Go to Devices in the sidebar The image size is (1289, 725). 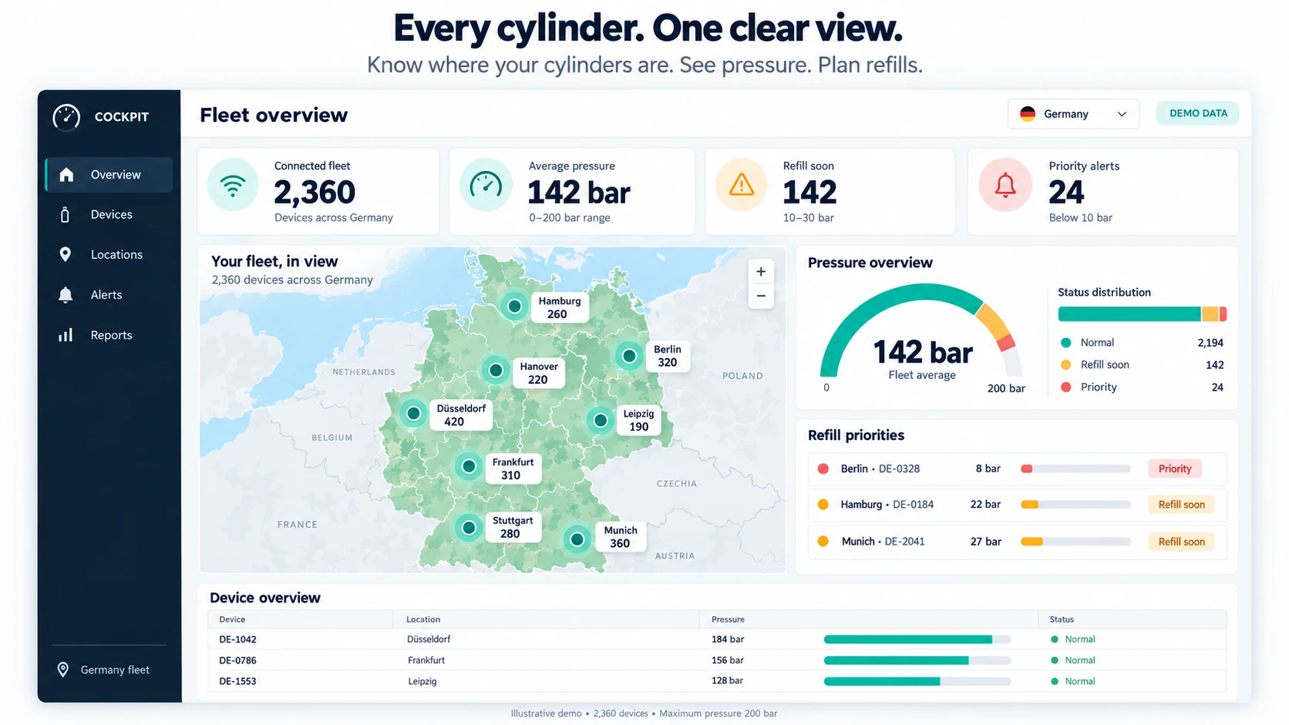click(x=109, y=215)
